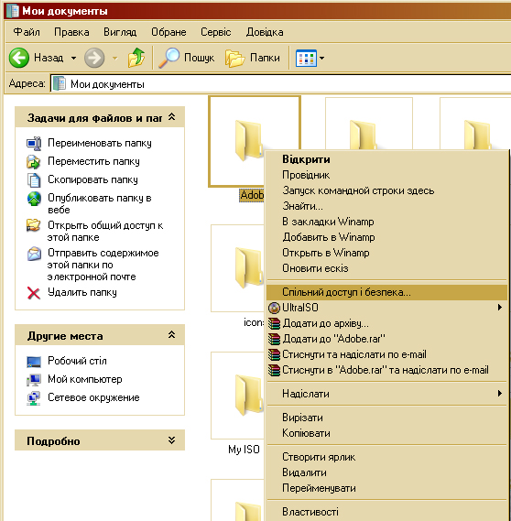Click the move folder icon
This screenshot has height=521, width=511.
coord(34,161)
